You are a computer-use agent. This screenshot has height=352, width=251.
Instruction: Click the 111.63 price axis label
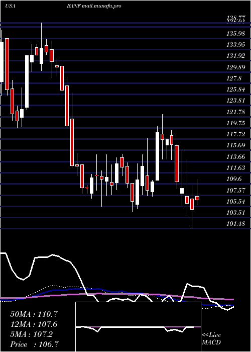click(235, 167)
